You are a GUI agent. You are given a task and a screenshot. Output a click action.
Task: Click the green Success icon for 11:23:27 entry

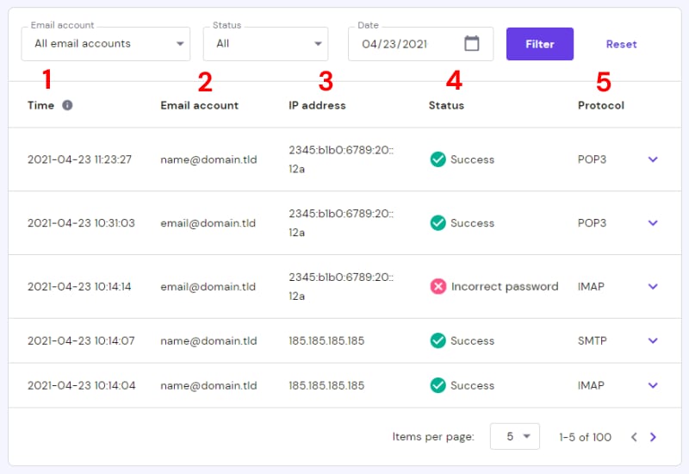point(438,159)
